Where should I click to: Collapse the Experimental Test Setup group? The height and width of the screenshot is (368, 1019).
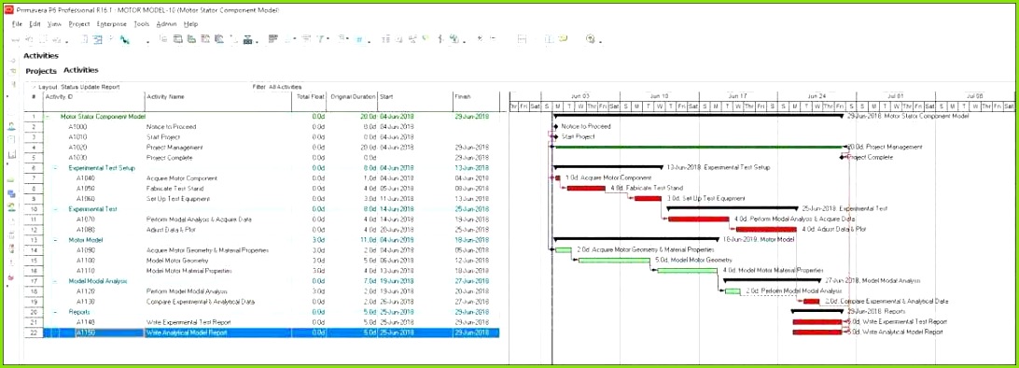point(56,168)
